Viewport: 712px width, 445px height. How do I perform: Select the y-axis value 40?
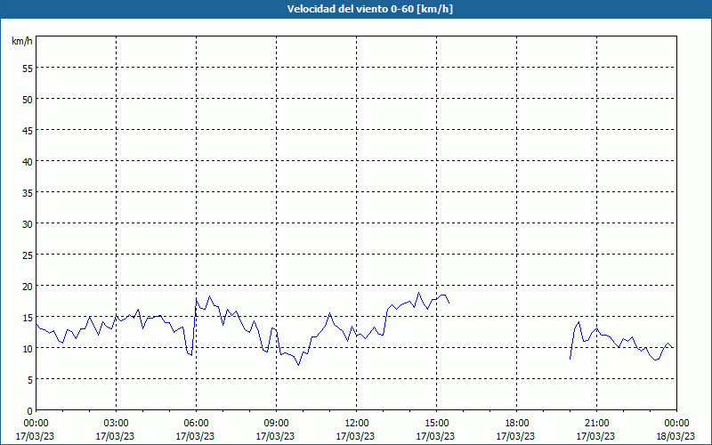28,161
